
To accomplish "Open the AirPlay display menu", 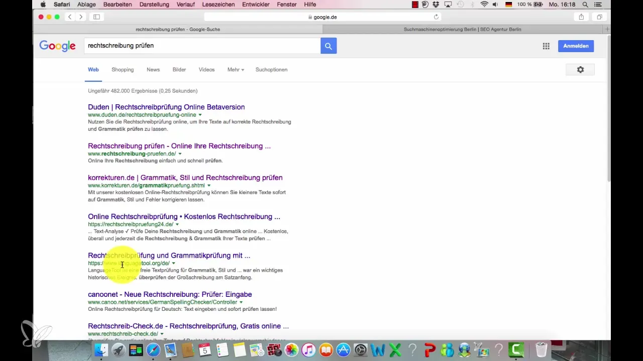I will click(448, 4).
